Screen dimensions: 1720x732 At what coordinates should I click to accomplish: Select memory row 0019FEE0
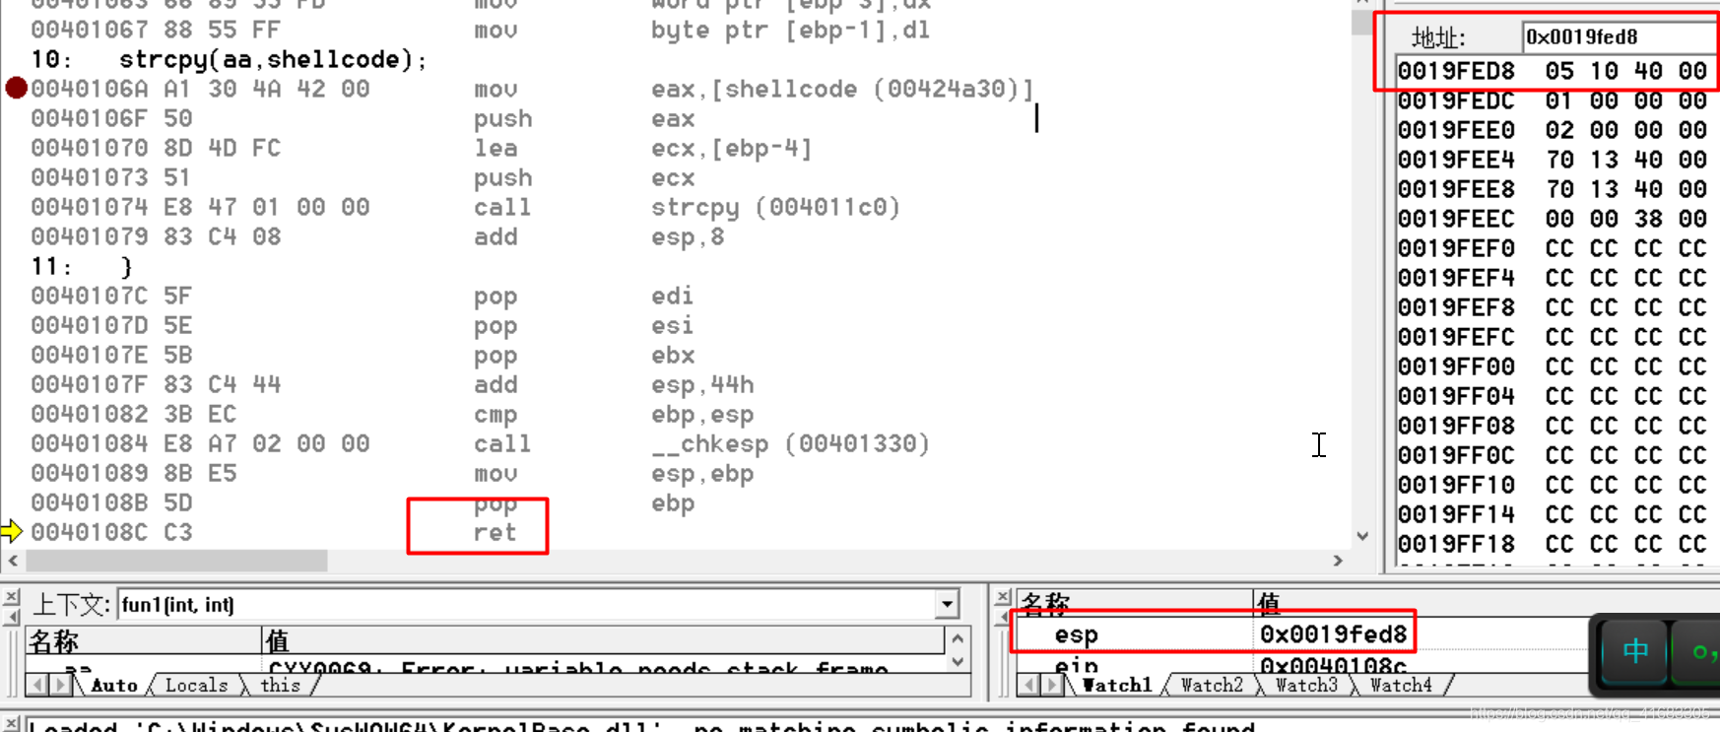[x=1553, y=130]
